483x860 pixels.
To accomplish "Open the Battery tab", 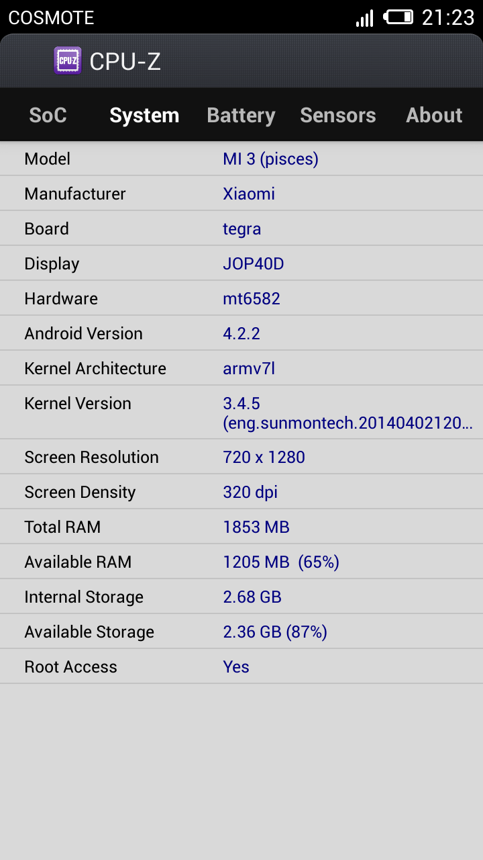I will pyautogui.click(x=241, y=116).
